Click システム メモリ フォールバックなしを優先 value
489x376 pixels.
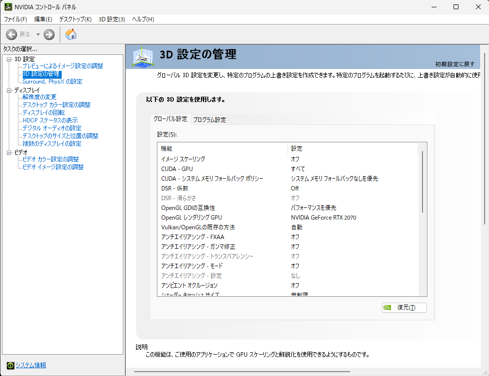334,178
